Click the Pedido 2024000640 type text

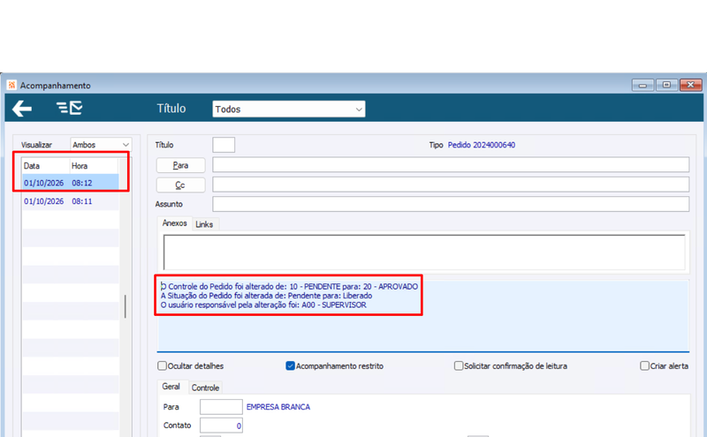coord(481,145)
